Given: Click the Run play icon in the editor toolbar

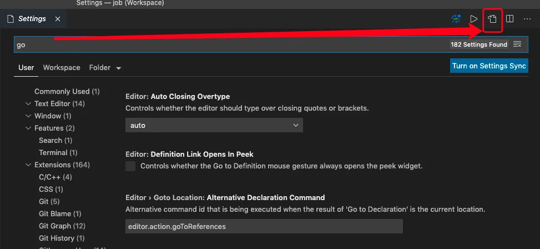Looking at the screenshot, I should coord(474,19).
